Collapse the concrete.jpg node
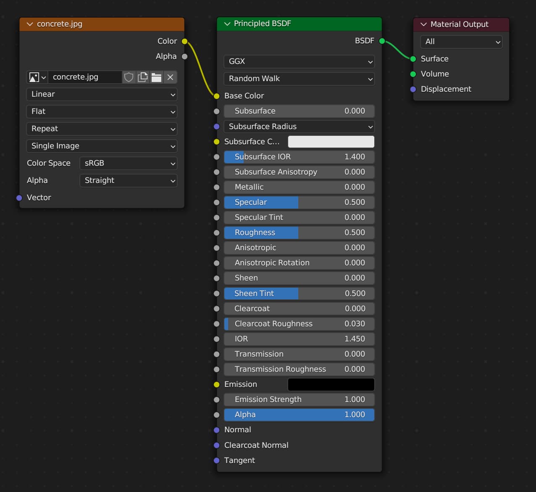Image resolution: width=536 pixels, height=492 pixels. pos(30,24)
